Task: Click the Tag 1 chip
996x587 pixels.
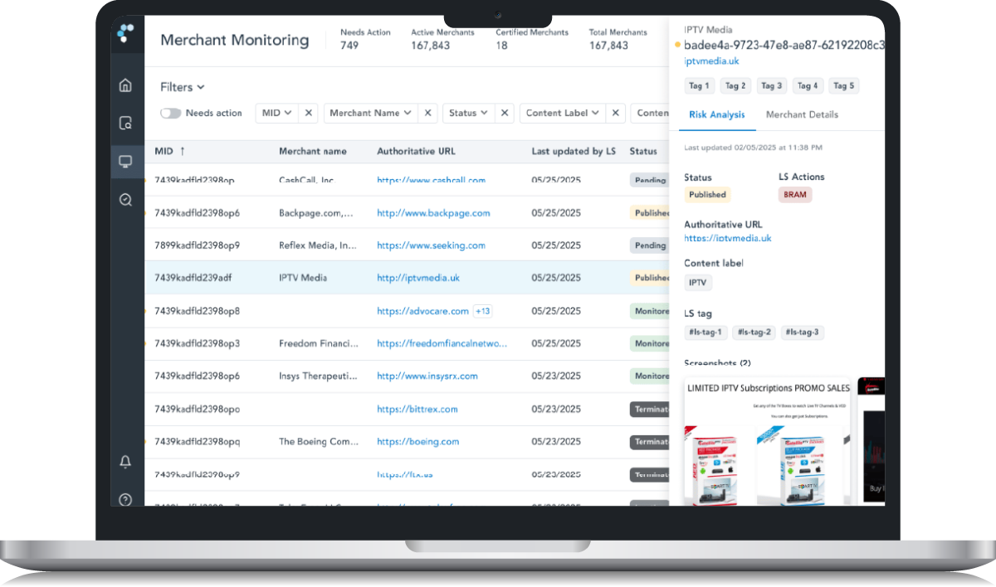Action: [699, 85]
